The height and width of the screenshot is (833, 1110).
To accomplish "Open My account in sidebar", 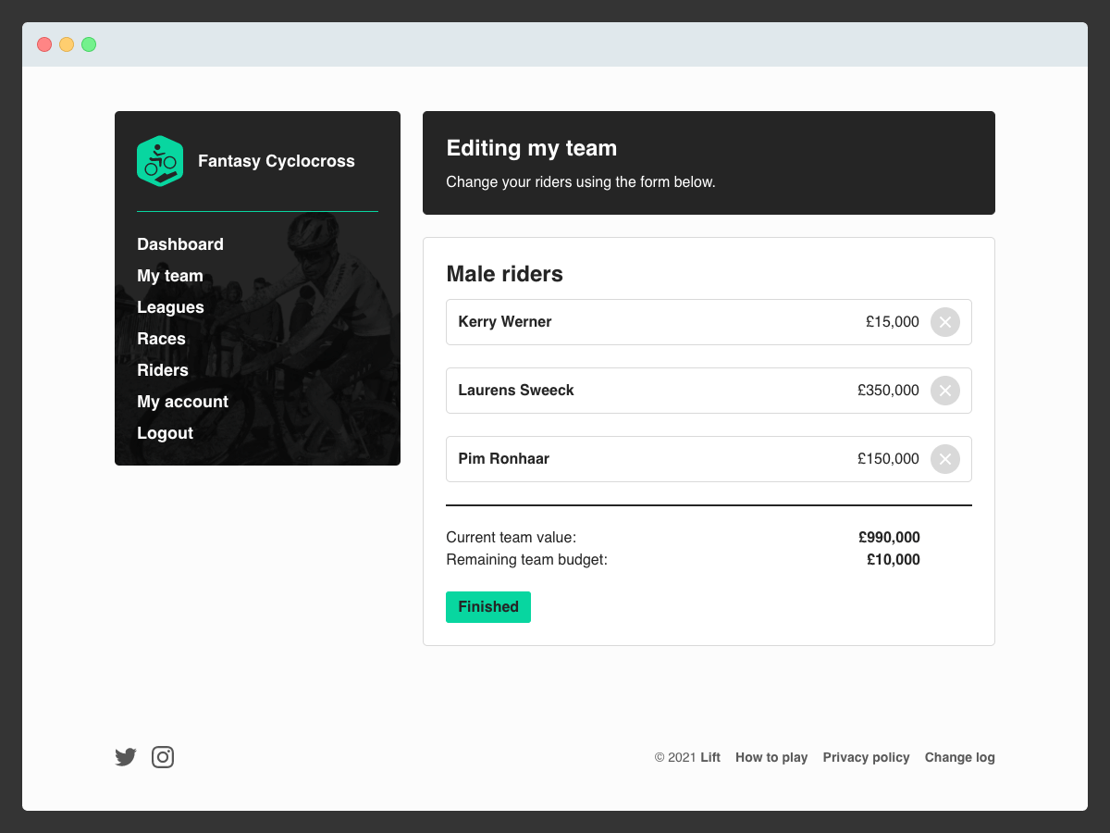I will (x=183, y=402).
